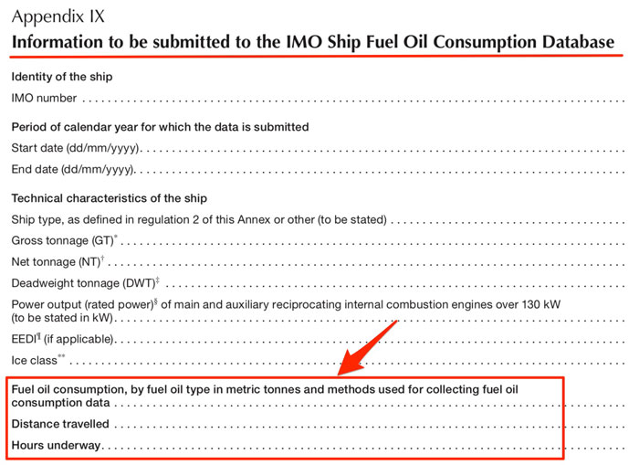
Task: Click the "EEDI (if applicable)" label
Action: click(x=62, y=339)
